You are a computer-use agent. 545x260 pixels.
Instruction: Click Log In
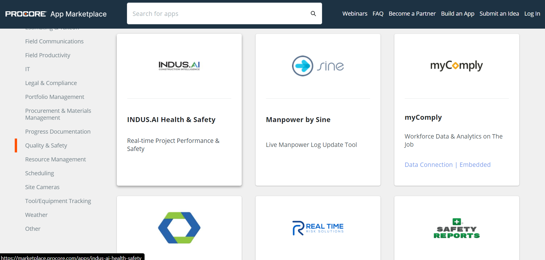coord(532,14)
